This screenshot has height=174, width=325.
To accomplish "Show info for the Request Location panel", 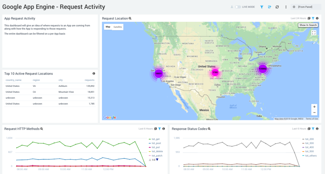I will (317, 18).
